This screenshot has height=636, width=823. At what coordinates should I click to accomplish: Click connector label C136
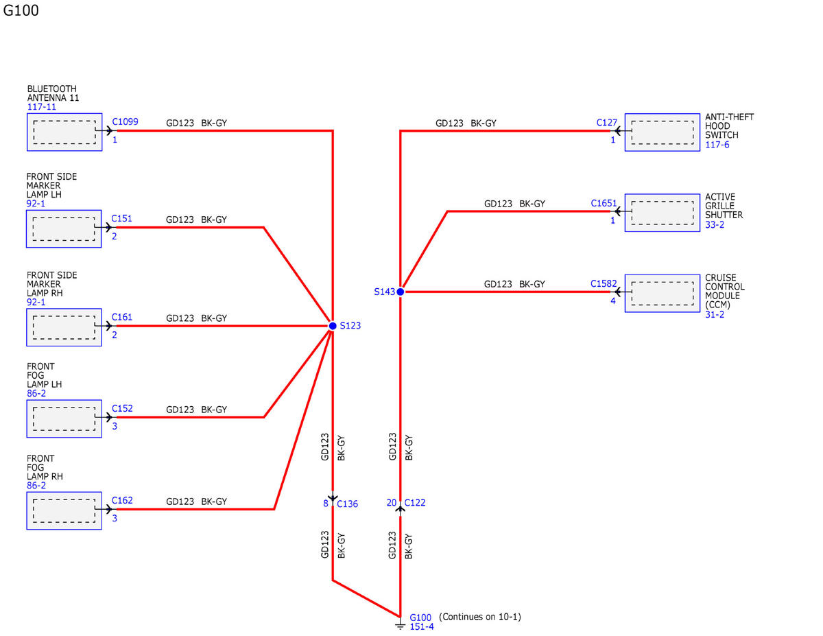click(348, 504)
